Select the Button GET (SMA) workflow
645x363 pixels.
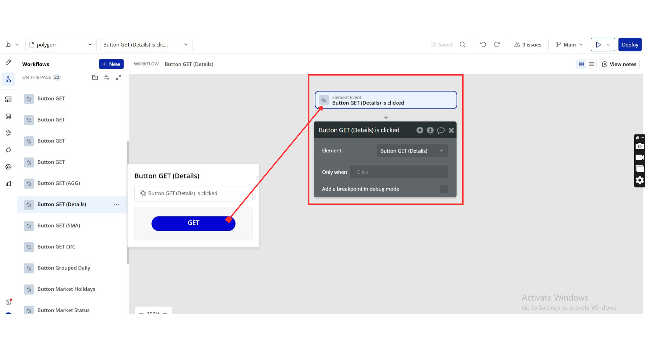[58, 226]
